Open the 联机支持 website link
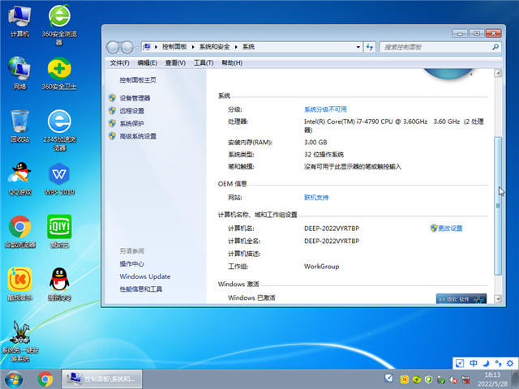The height and width of the screenshot is (389, 519). click(x=316, y=197)
